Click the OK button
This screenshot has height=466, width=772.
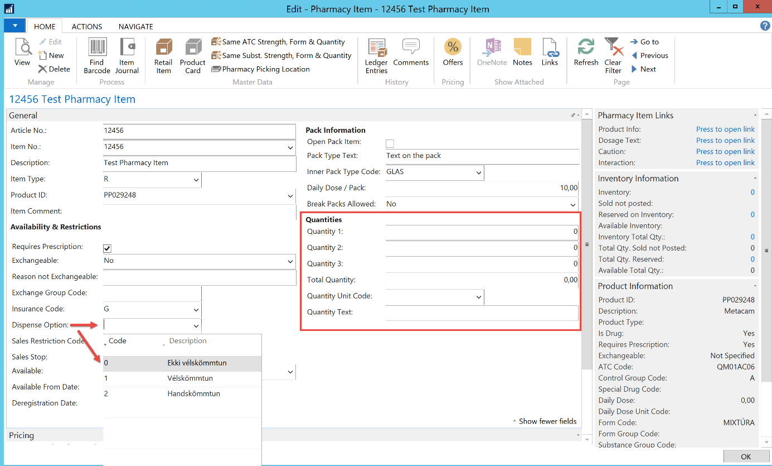[x=746, y=457]
